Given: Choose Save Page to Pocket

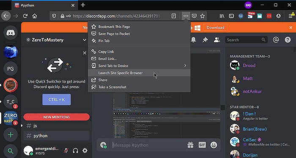Looking at the screenshot, I should click(139, 34).
